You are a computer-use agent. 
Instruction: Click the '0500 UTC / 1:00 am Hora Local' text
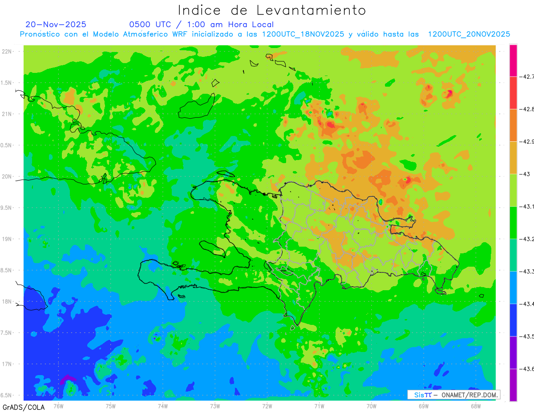(x=201, y=24)
